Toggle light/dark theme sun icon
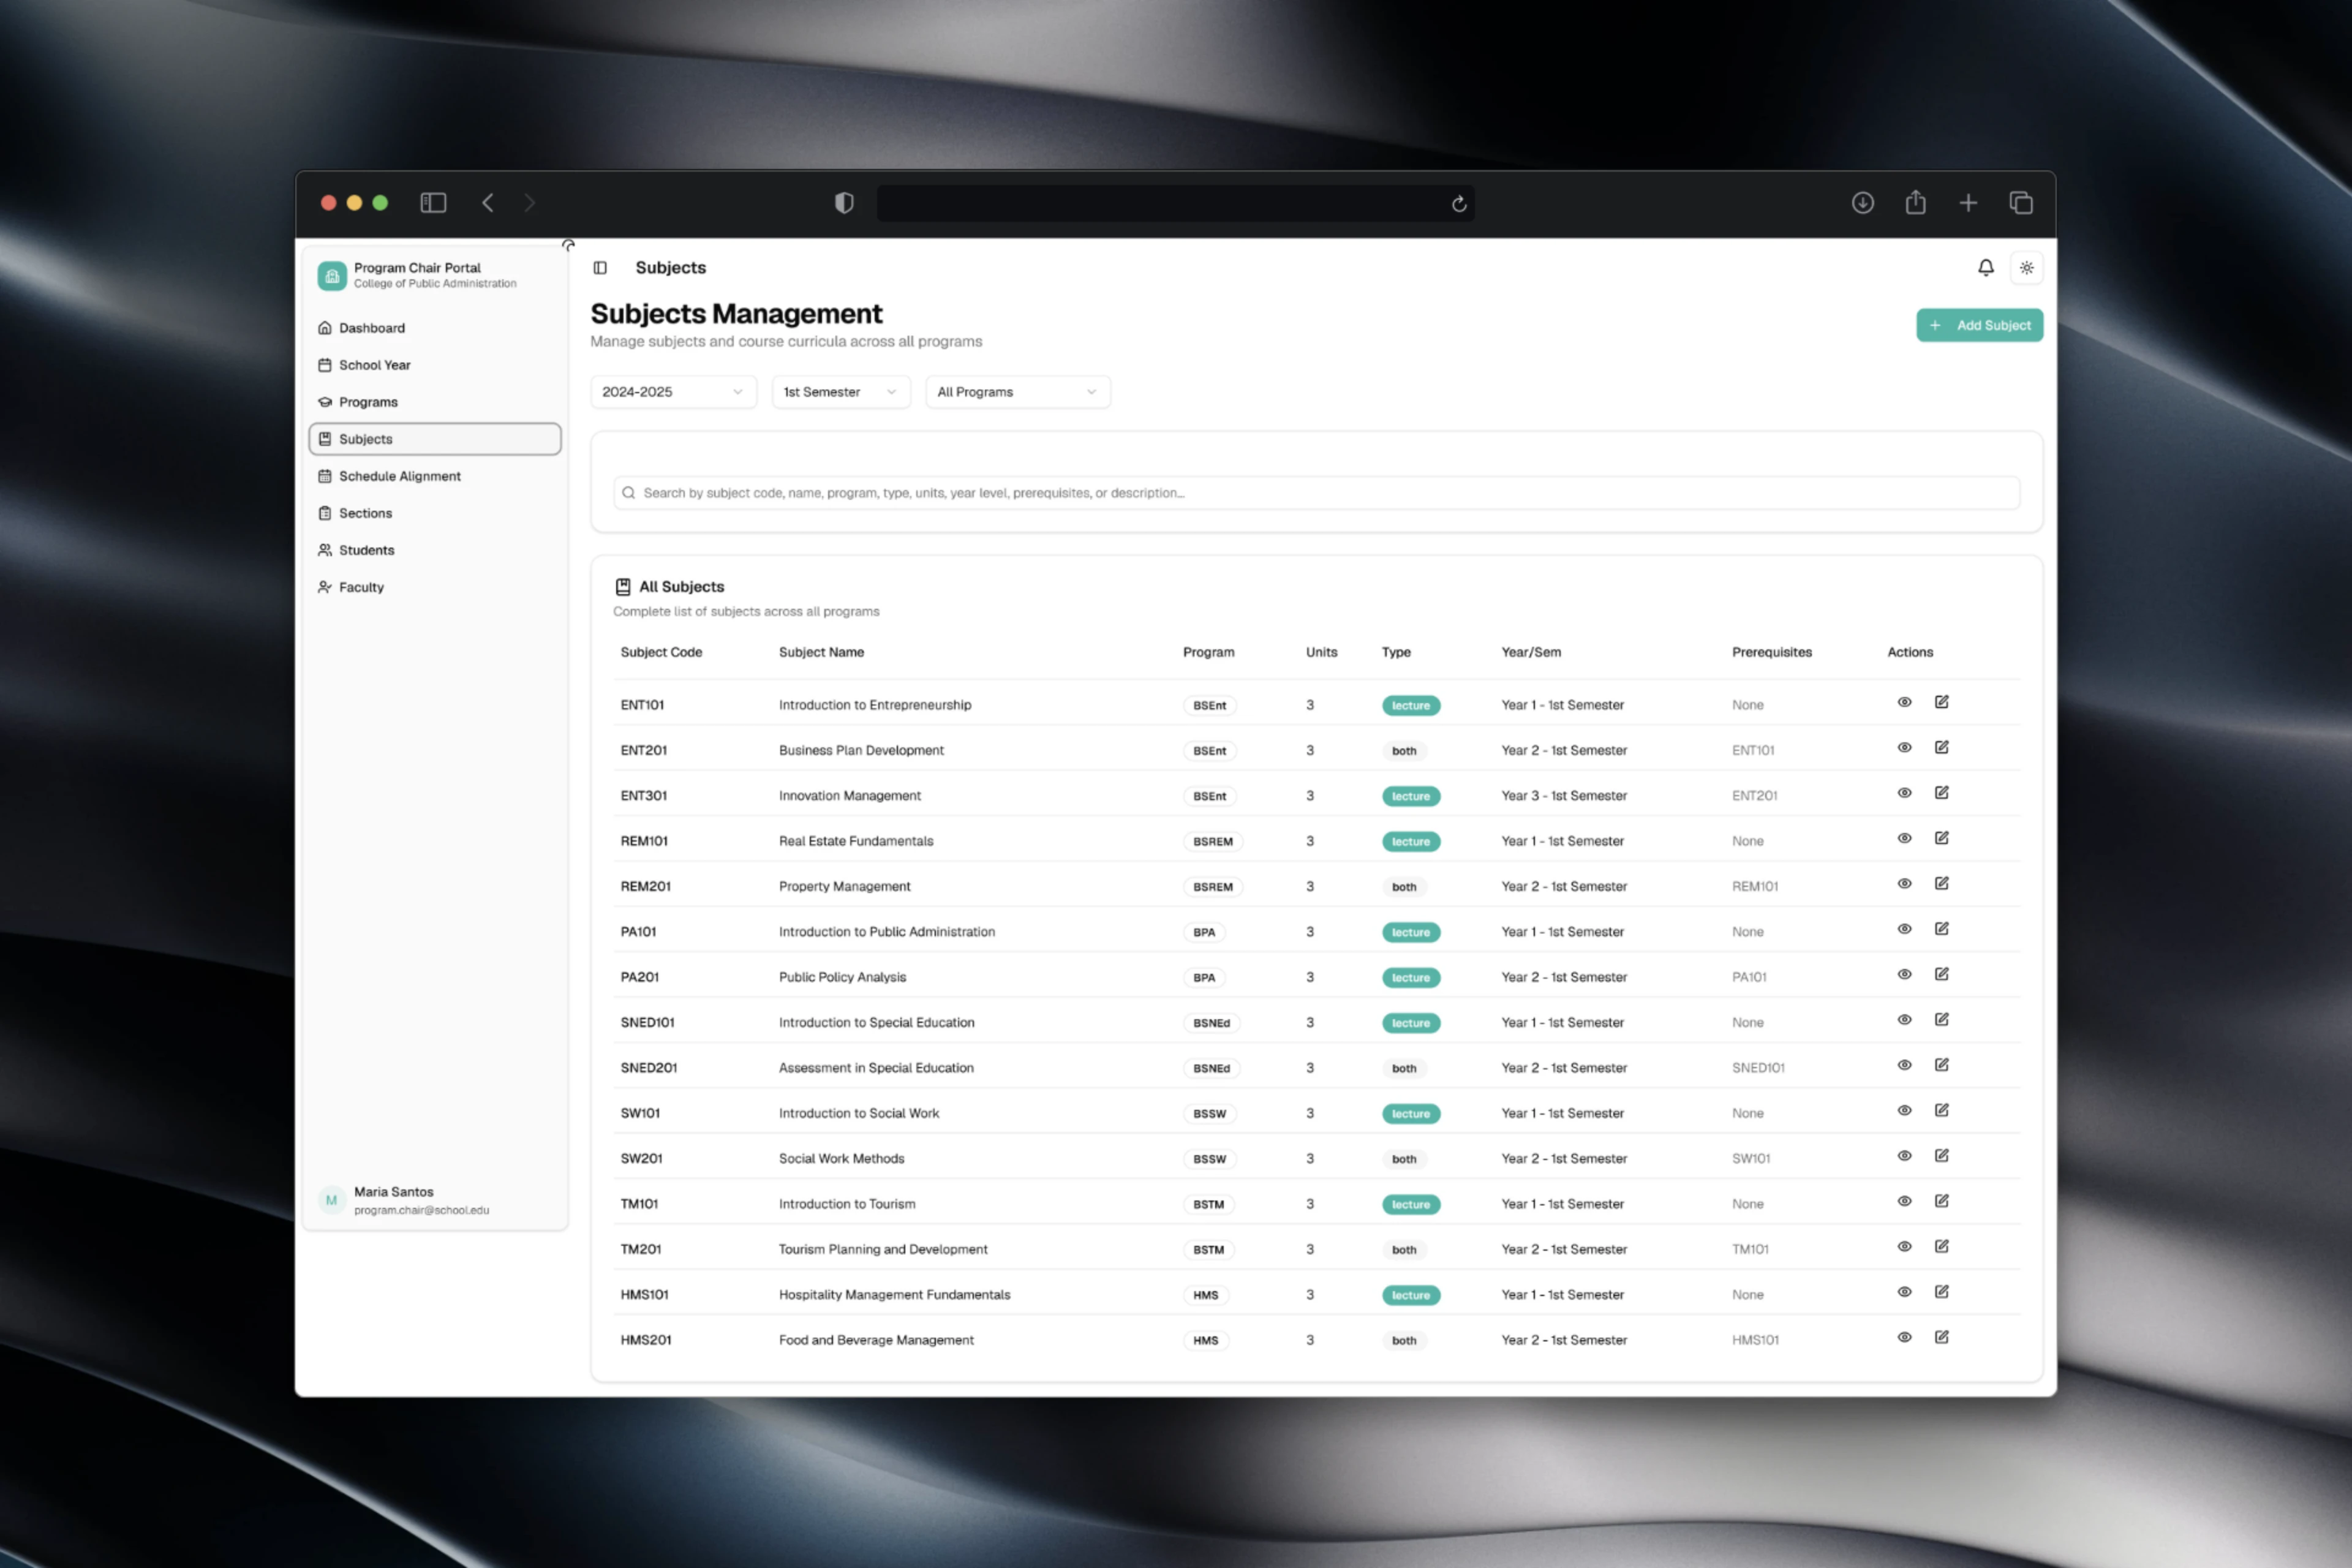2352x1568 pixels. tap(2026, 267)
